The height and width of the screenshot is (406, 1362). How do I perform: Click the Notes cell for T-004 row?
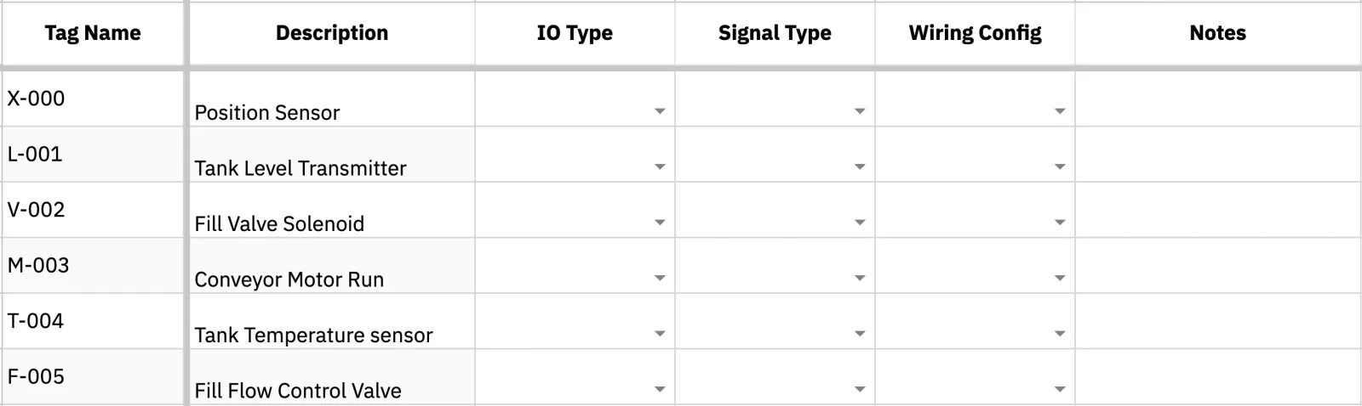(x=1218, y=321)
